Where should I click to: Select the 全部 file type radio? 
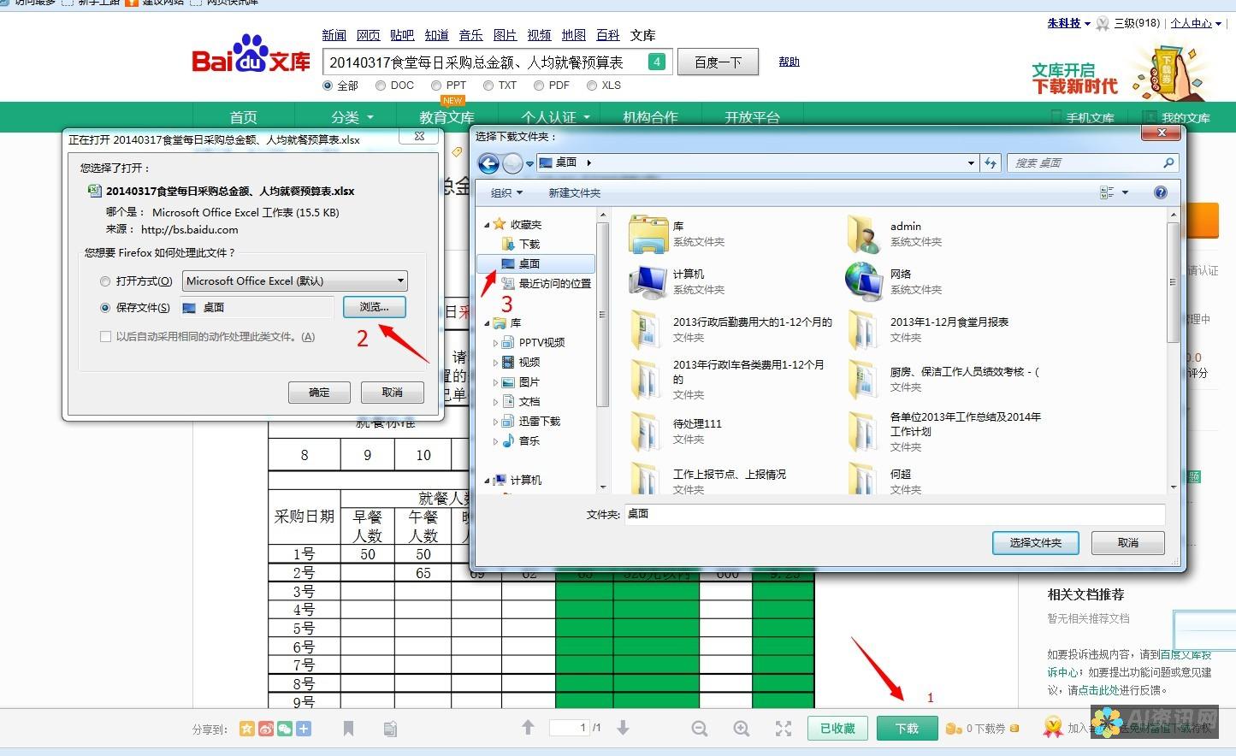pyautogui.click(x=328, y=86)
